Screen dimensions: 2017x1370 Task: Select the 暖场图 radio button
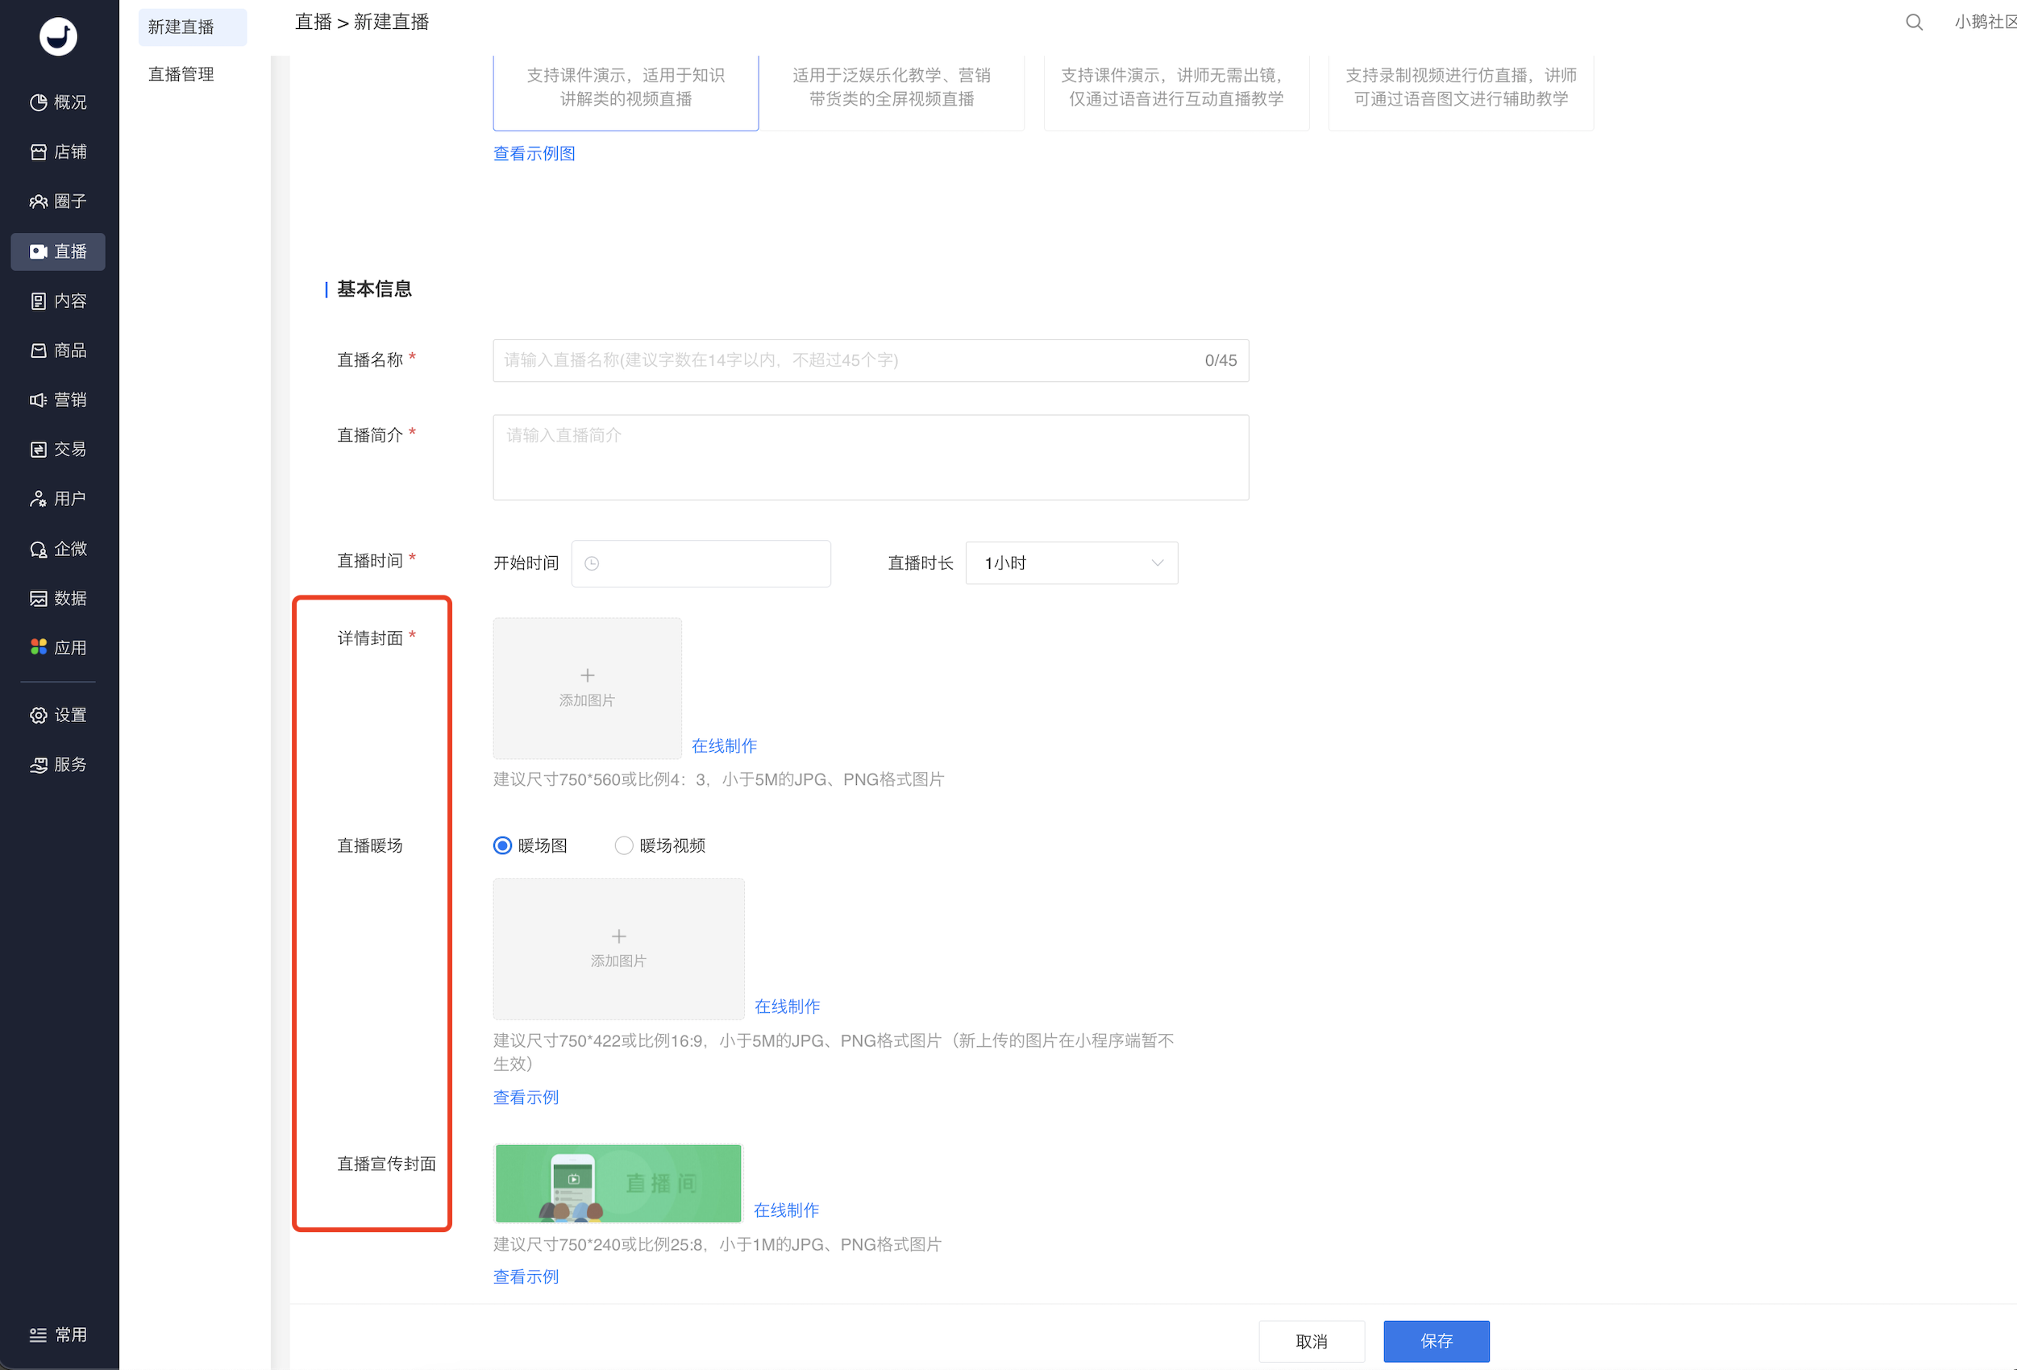pyautogui.click(x=502, y=845)
